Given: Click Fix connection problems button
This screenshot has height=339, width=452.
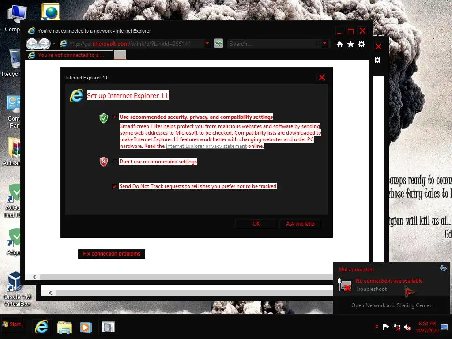Looking at the screenshot, I should (112, 254).
